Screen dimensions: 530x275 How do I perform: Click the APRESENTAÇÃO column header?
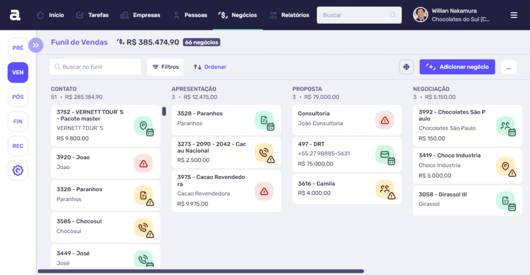click(194, 89)
